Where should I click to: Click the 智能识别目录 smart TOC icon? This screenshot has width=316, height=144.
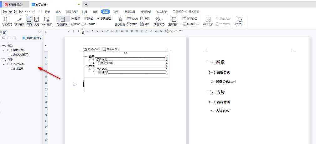(x=24, y=38)
